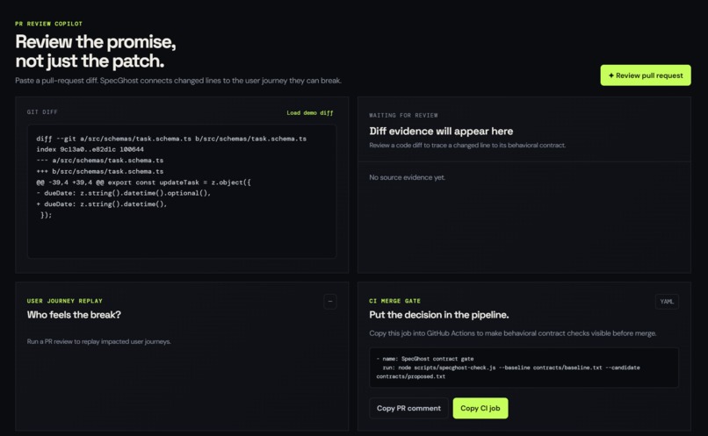This screenshot has height=436, width=708.
Task: Click 'Copy this job into GitHub Actions' text
Action: (512, 333)
